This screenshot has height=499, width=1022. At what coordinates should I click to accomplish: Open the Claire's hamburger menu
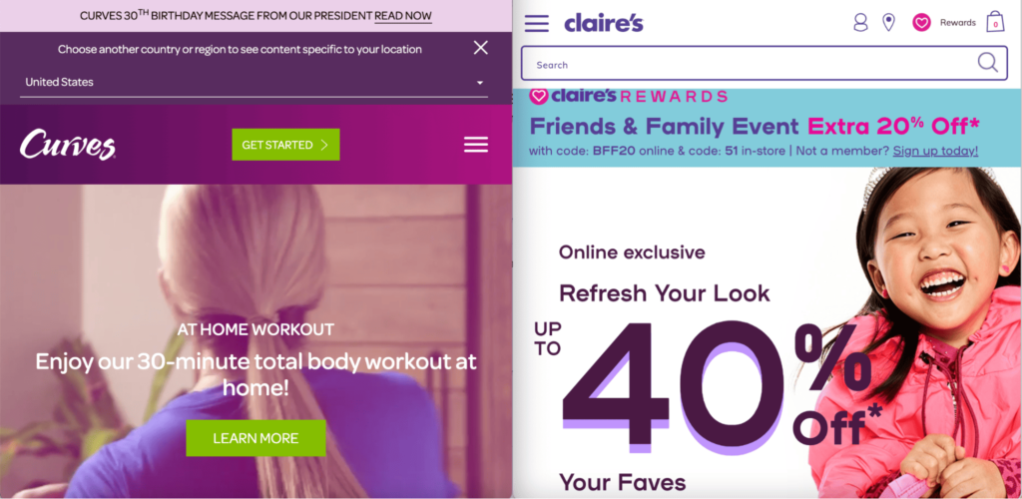[x=536, y=23]
